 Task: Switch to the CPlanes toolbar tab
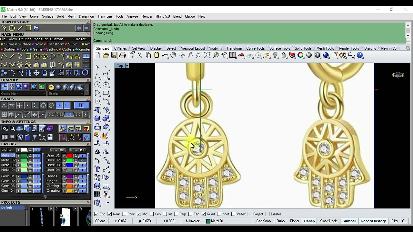(x=120, y=48)
